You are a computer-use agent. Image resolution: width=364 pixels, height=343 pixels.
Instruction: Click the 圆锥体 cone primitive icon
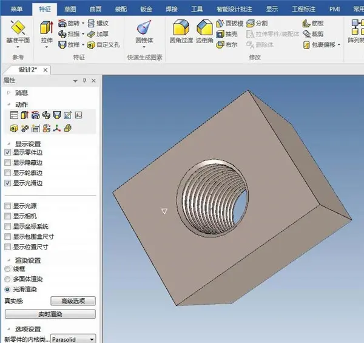[x=144, y=27]
